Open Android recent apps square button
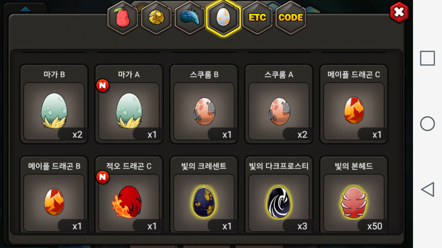 coord(427,58)
